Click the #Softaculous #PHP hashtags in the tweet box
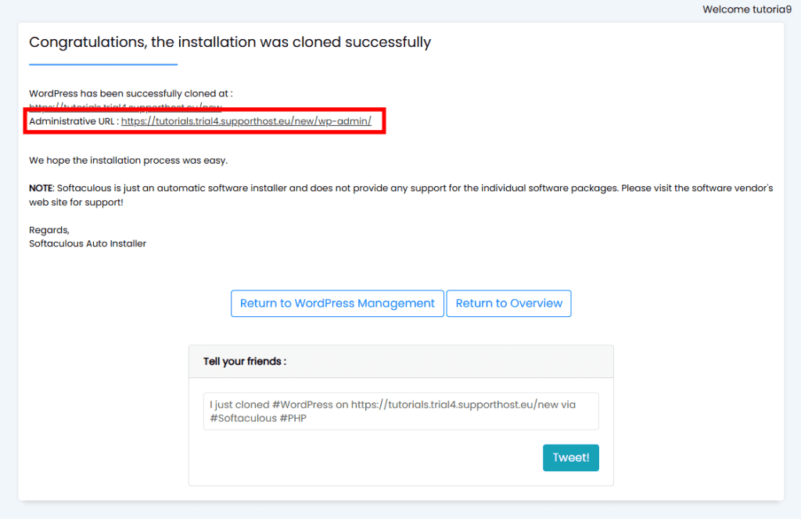The image size is (801, 519). (x=258, y=418)
